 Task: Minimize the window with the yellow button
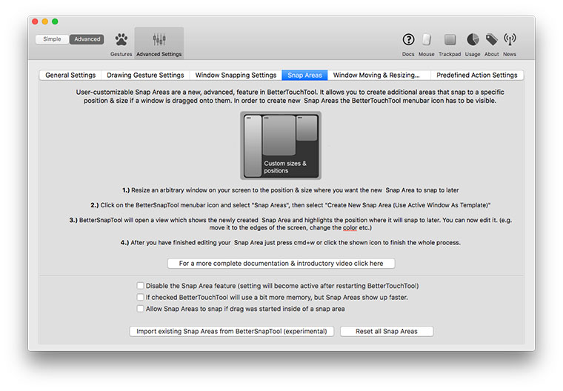[45, 21]
